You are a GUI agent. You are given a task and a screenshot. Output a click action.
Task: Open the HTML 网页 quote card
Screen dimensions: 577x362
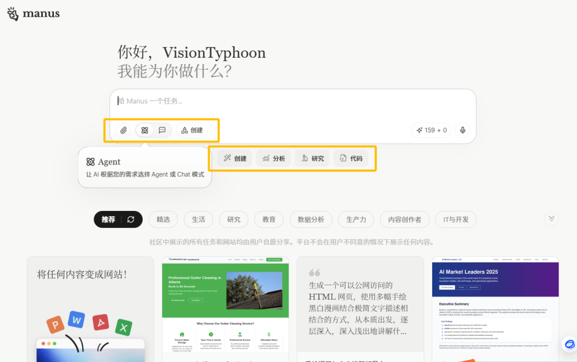pyautogui.click(x=360, y=309)
